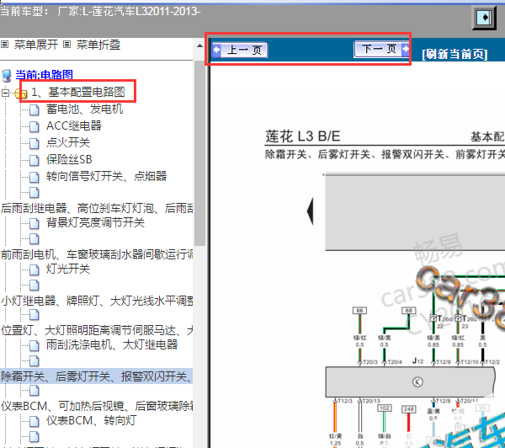Open 前雨刮电机、车窗玻璃刮水器 entry
Viewport: 505px width, 448px height.
tap(97, 254)
